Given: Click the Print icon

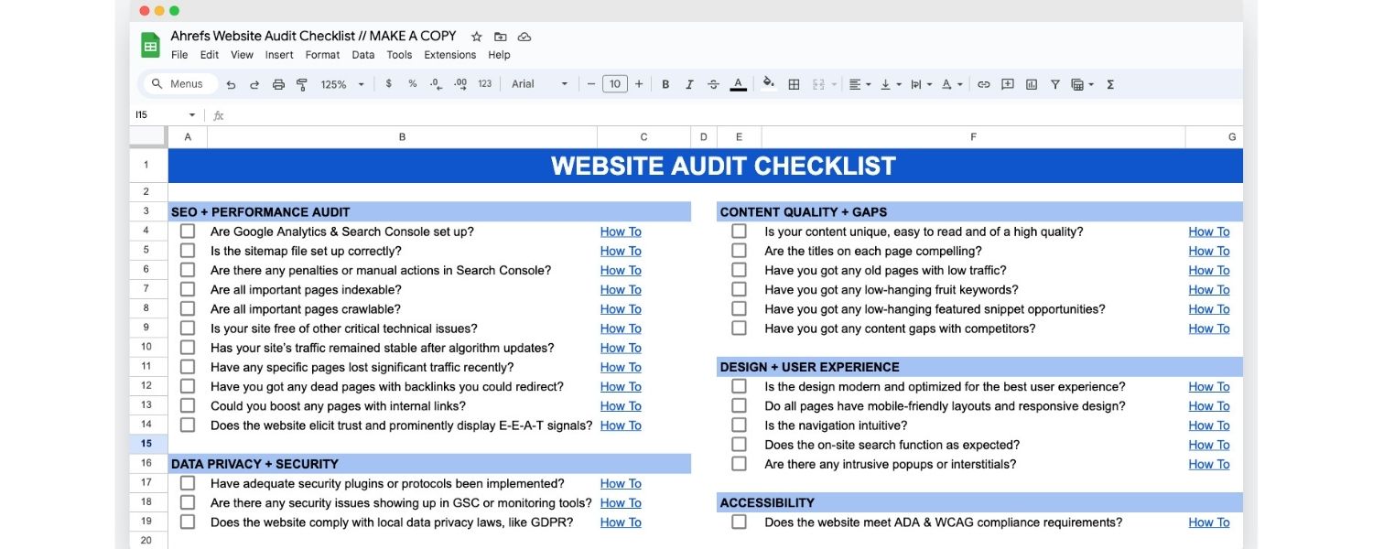Looking at the screenshot, I should click(278, 83).
